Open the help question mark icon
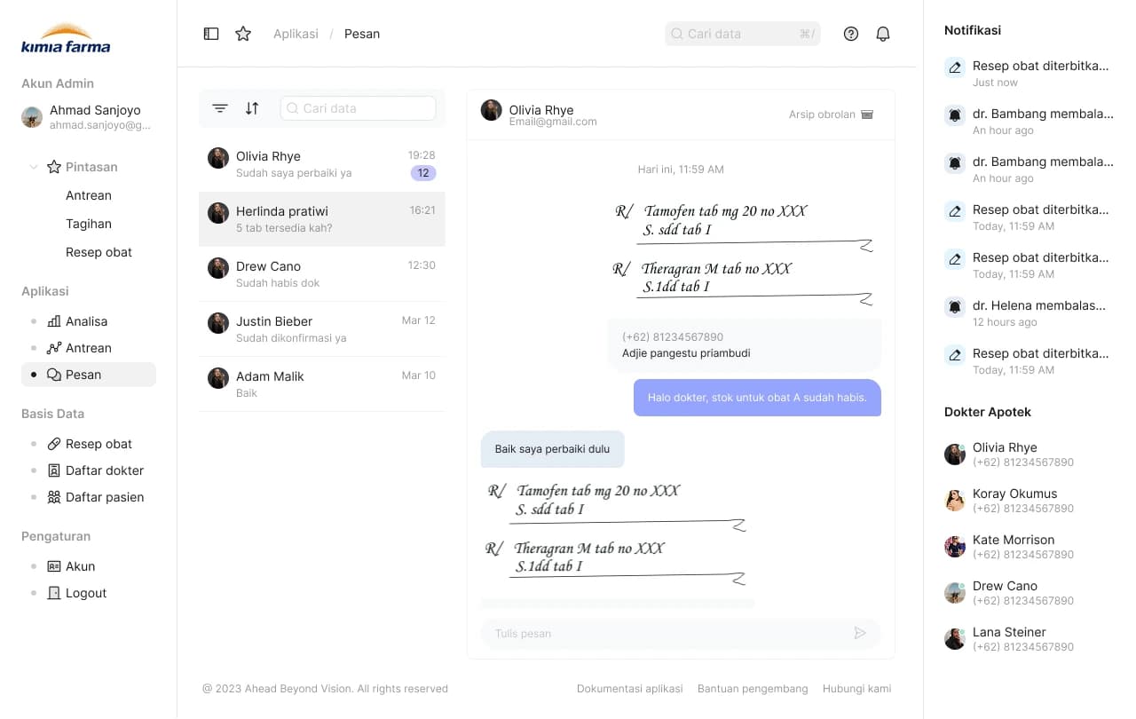The image size is (1136, 719). pyautogui.click(x=851, y=34)
